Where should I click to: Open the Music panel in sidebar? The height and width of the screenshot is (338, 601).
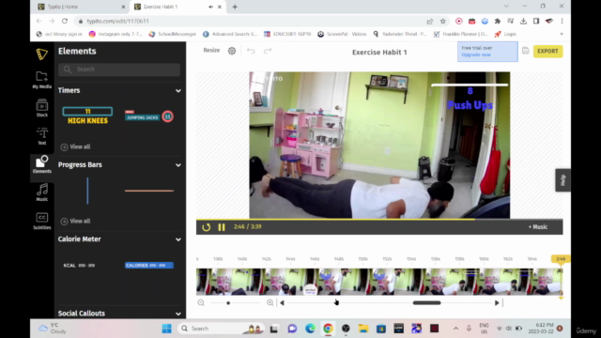point(41,192)
